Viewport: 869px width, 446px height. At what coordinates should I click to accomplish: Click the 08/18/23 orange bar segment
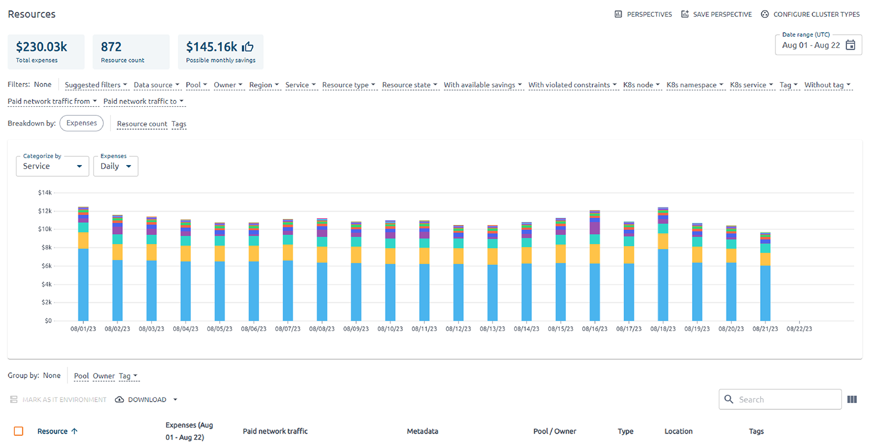point(663,241)
